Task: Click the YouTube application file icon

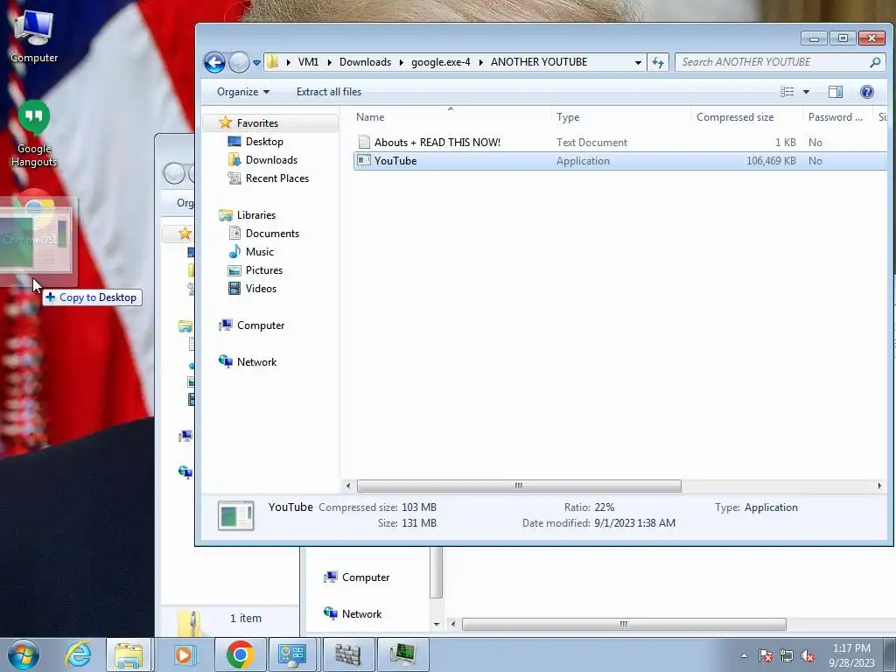Action: (363, 161)
